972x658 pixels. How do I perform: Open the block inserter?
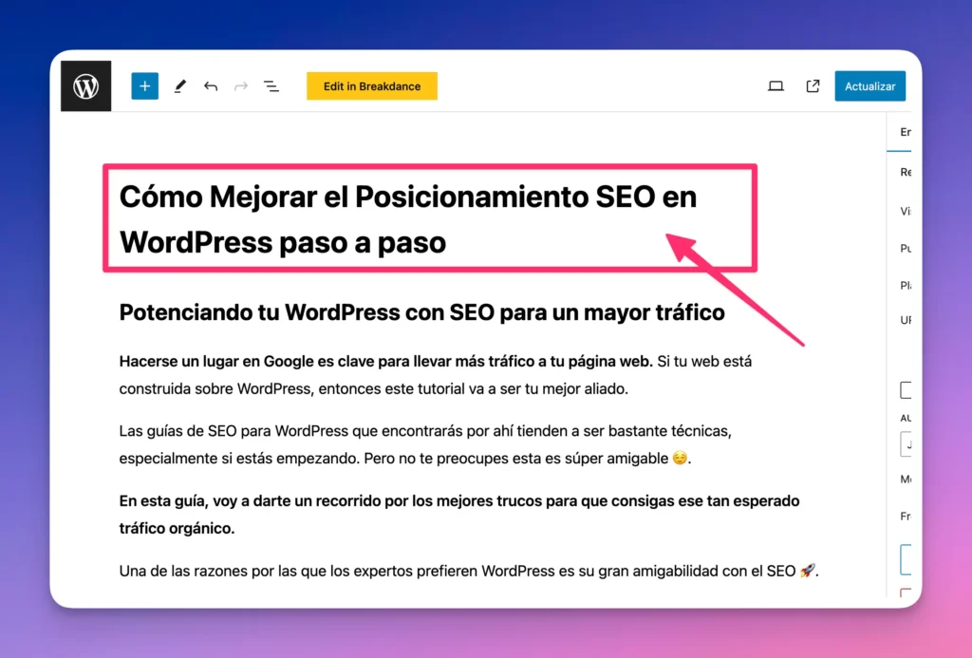(144, 85)
